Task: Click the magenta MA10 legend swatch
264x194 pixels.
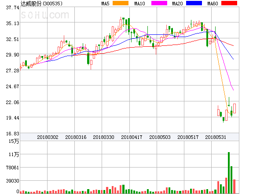Action: (159, 3)
